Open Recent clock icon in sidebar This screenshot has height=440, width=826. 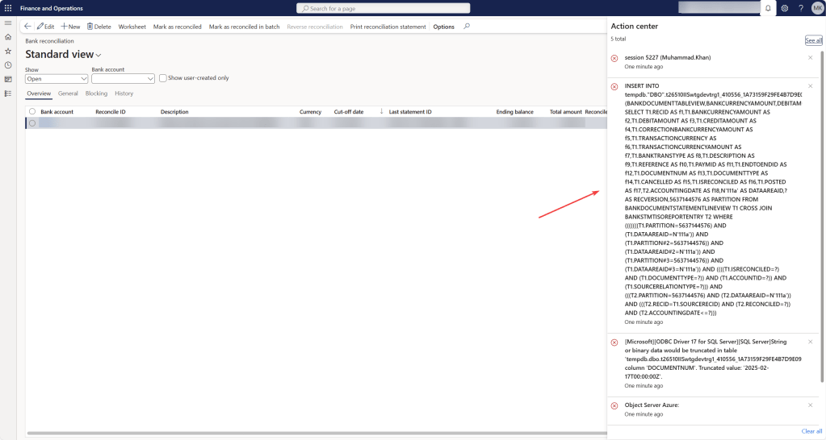pyautogui.click(x=8, y=64)
